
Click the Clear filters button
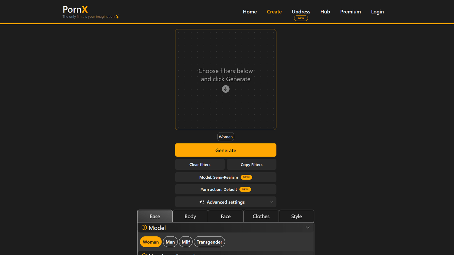[200, 165]
